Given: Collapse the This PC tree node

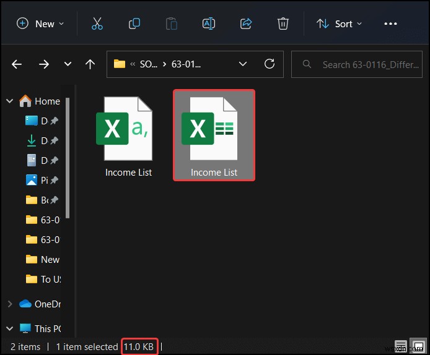Looking at the screenshot, I should click(9, 328).
